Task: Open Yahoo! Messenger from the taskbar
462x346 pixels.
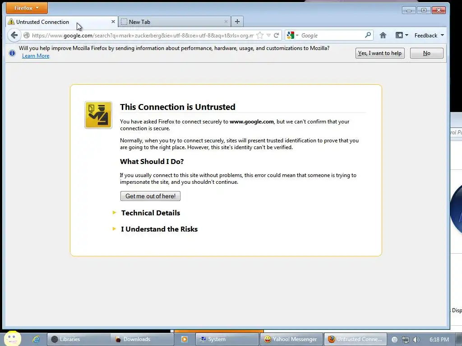Action: [x=291, y=339]
